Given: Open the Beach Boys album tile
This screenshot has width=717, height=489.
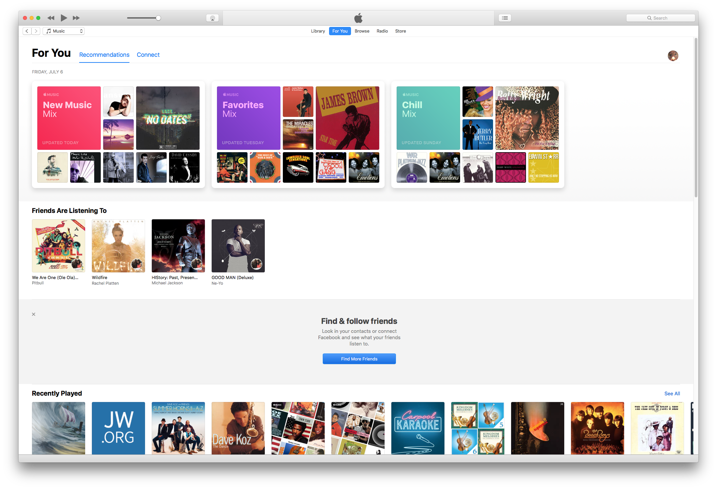Looking at the screenshot, I should (x=598, y=428).
